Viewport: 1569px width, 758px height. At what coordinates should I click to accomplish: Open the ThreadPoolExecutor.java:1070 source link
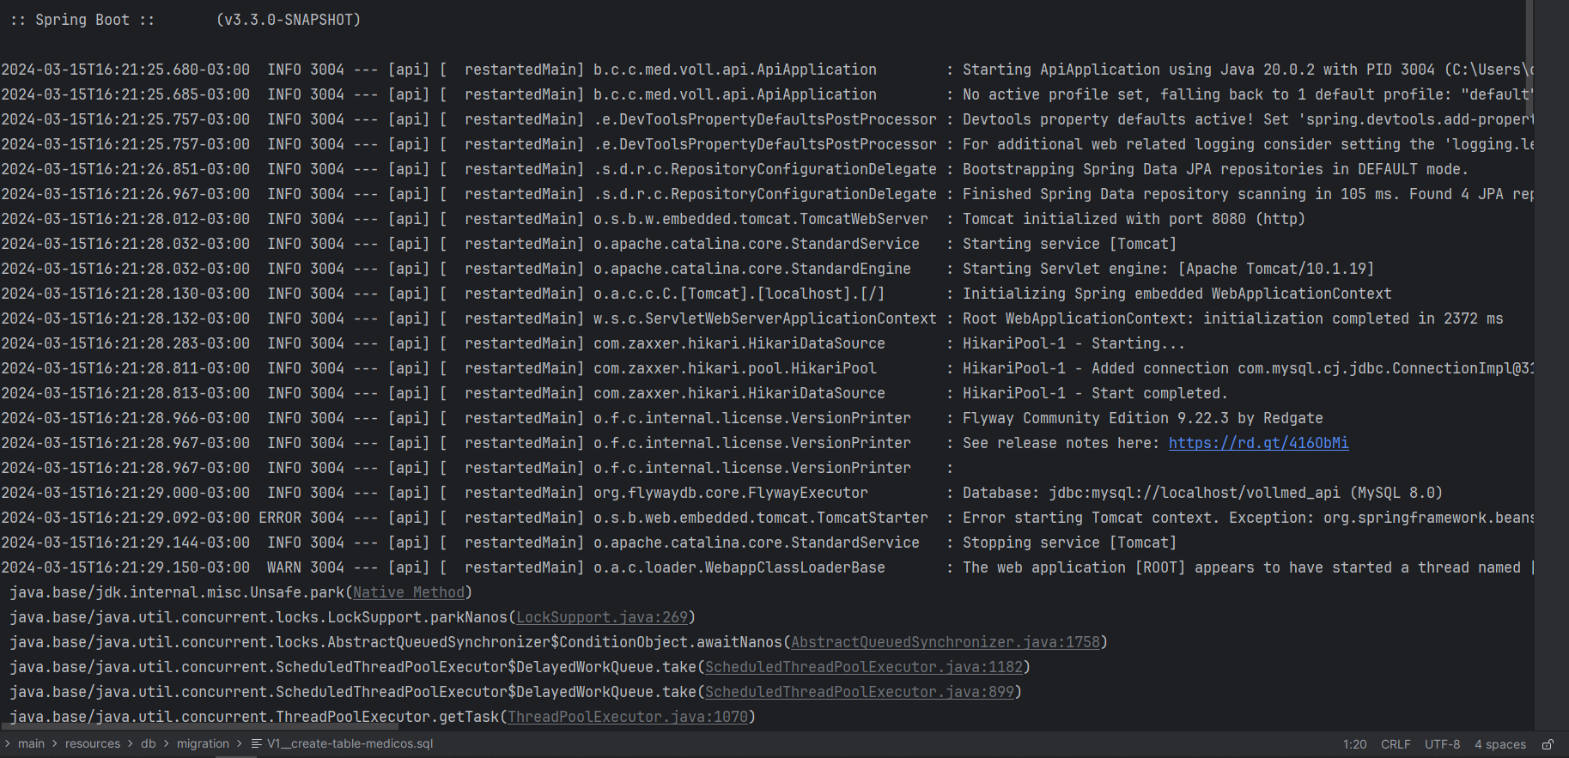[628, 717]
